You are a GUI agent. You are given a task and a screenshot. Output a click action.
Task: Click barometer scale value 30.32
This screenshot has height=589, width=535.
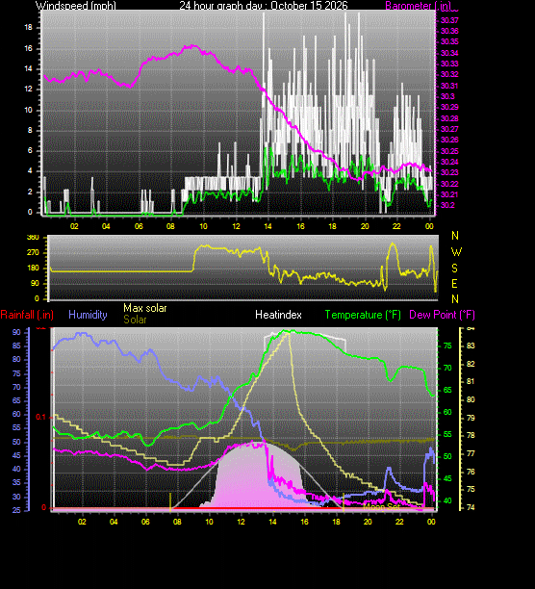click(449, 74)
